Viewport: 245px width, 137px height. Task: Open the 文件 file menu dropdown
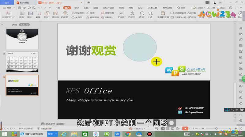point(9,8)
